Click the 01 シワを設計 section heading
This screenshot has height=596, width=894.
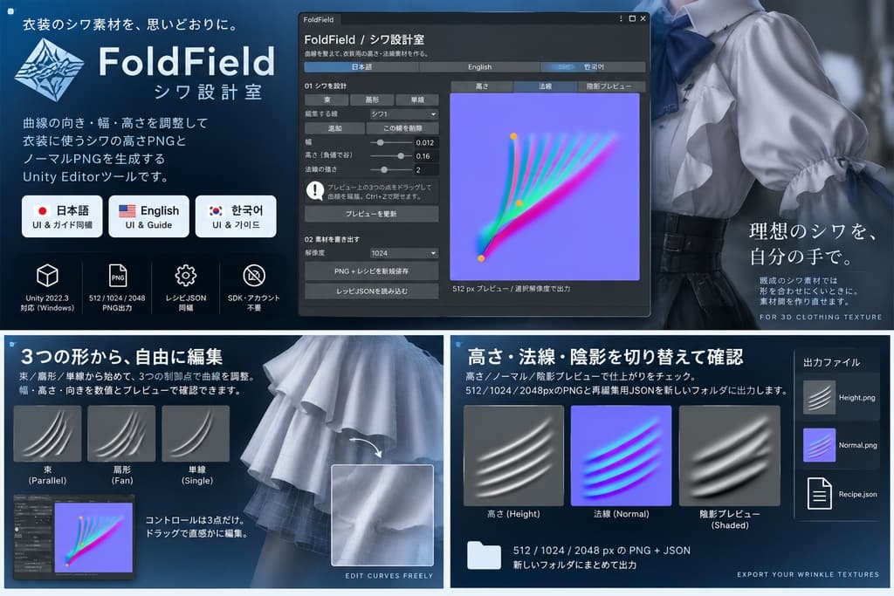[326, 86]
